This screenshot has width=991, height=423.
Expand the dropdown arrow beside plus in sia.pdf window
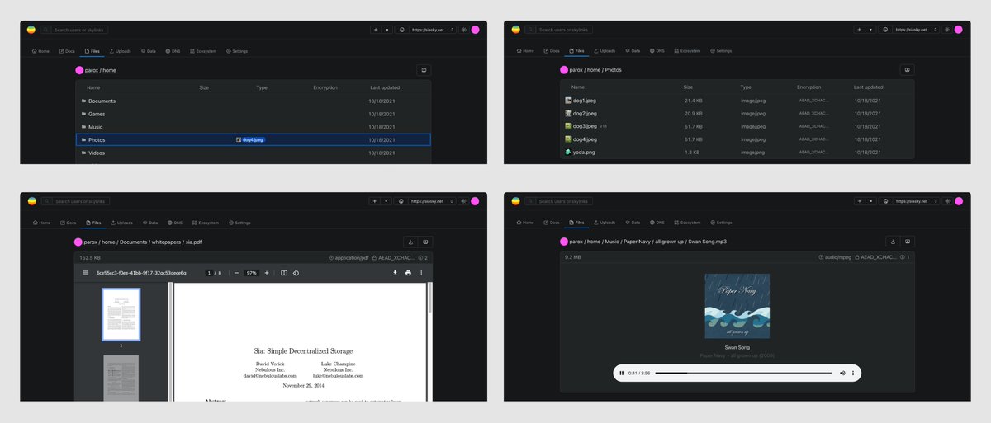387,201
